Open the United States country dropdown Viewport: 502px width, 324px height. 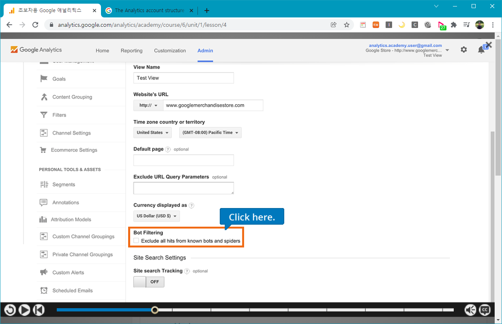point(152,133)
